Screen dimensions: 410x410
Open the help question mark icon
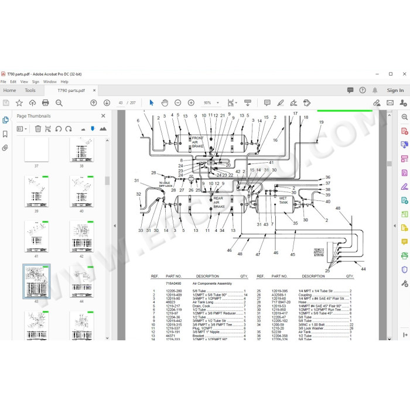point(363,90)
